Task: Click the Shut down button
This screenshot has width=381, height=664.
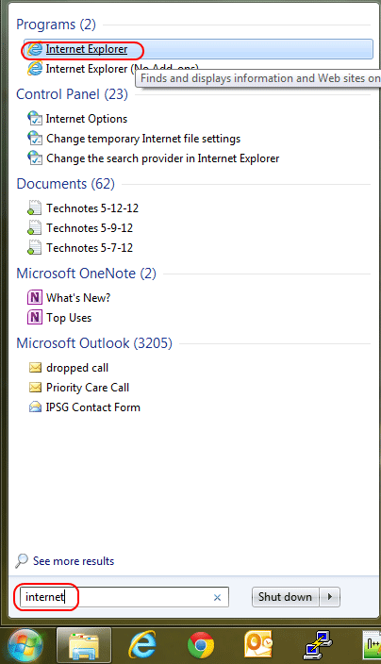Action: (285, 597)
